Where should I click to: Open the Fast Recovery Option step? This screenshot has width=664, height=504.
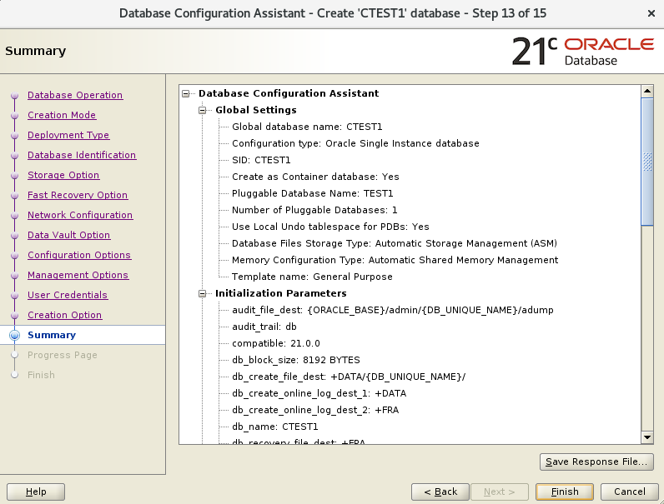coord(78,195)
